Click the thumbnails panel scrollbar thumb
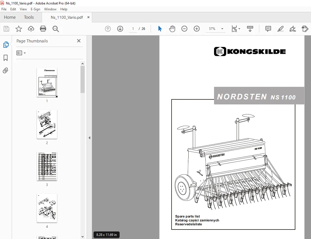The width and height of the screenshot is (311, 239). pyautogui.click(x=82, y=80)
